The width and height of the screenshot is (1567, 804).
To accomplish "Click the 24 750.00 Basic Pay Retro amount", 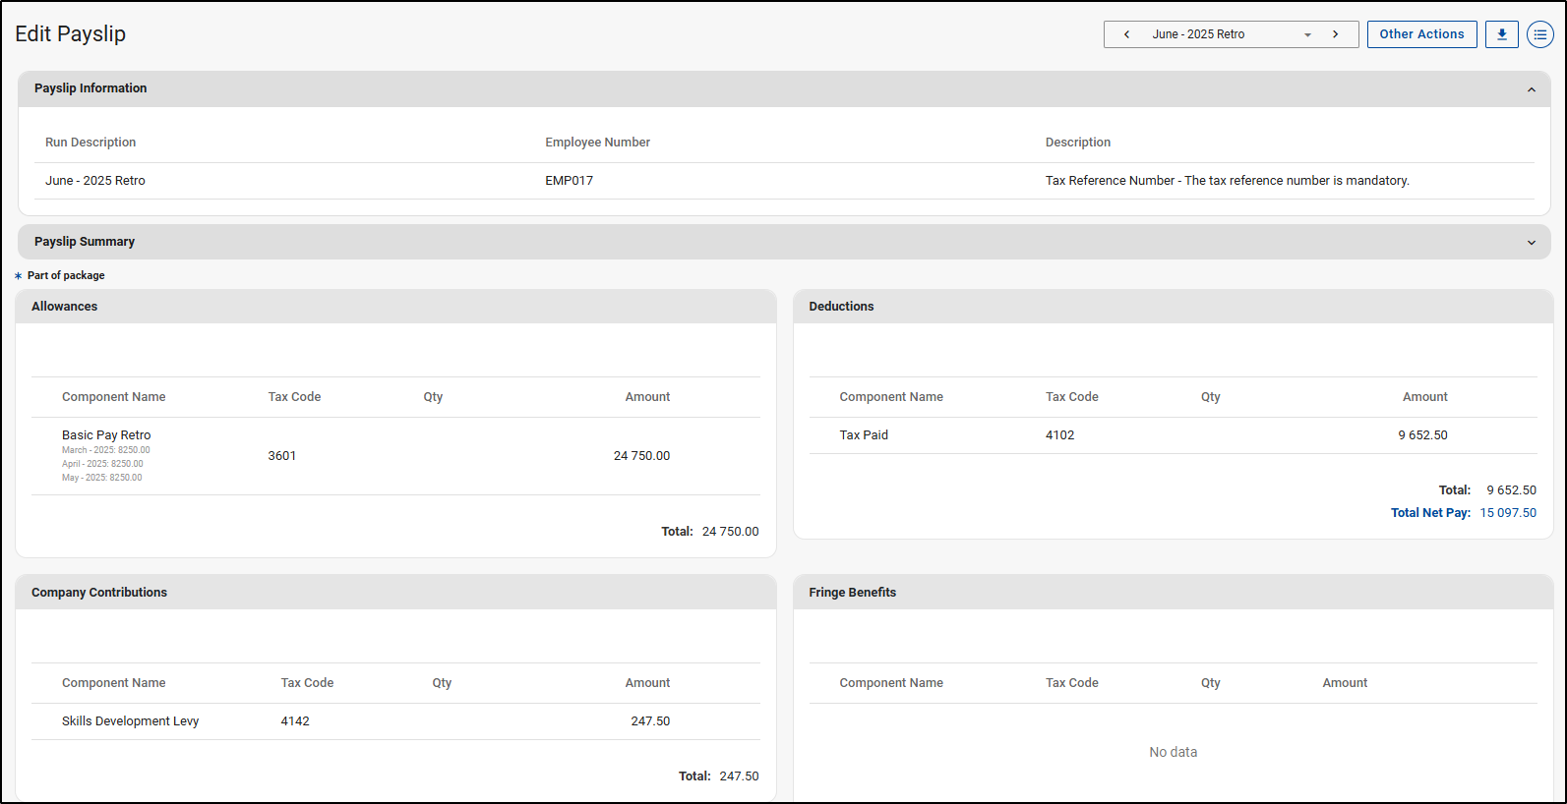I will (x=641, y=456).
